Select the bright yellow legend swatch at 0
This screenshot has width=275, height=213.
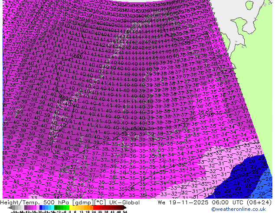[x=71, y=207]
